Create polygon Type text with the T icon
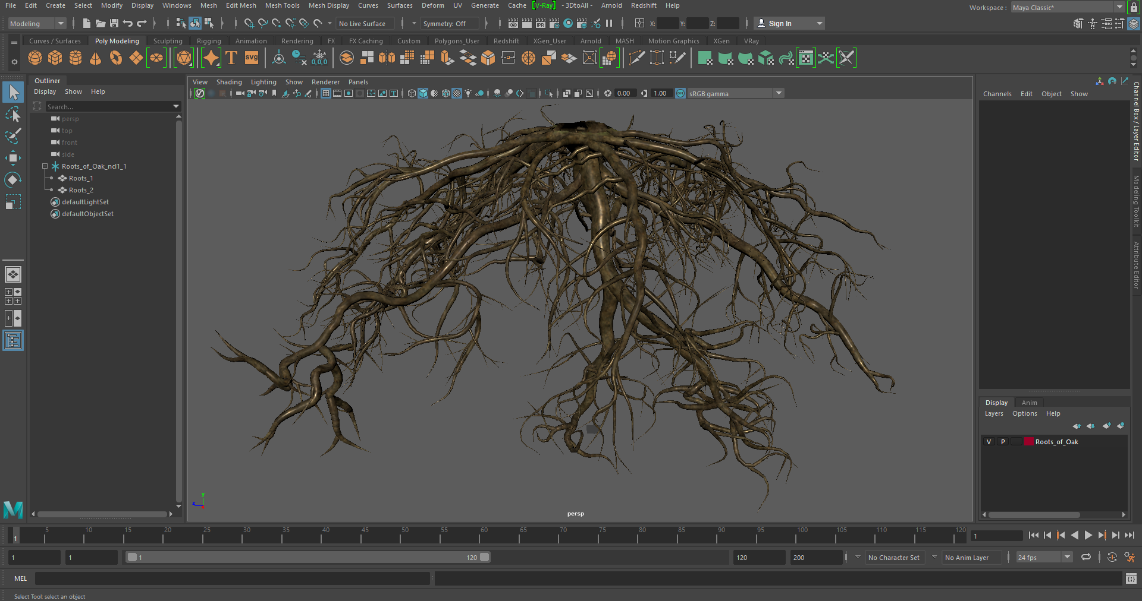Image resolution: width=1142 pixels, height=601 pixels. (231, 58)
